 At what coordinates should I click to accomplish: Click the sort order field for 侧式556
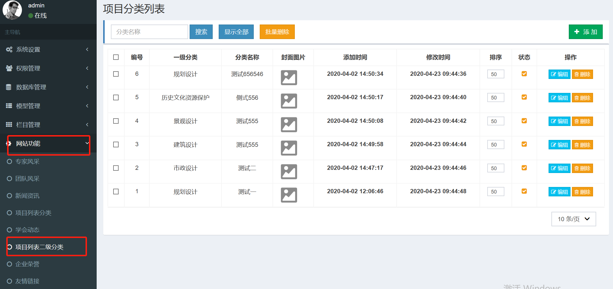point(496,97)
